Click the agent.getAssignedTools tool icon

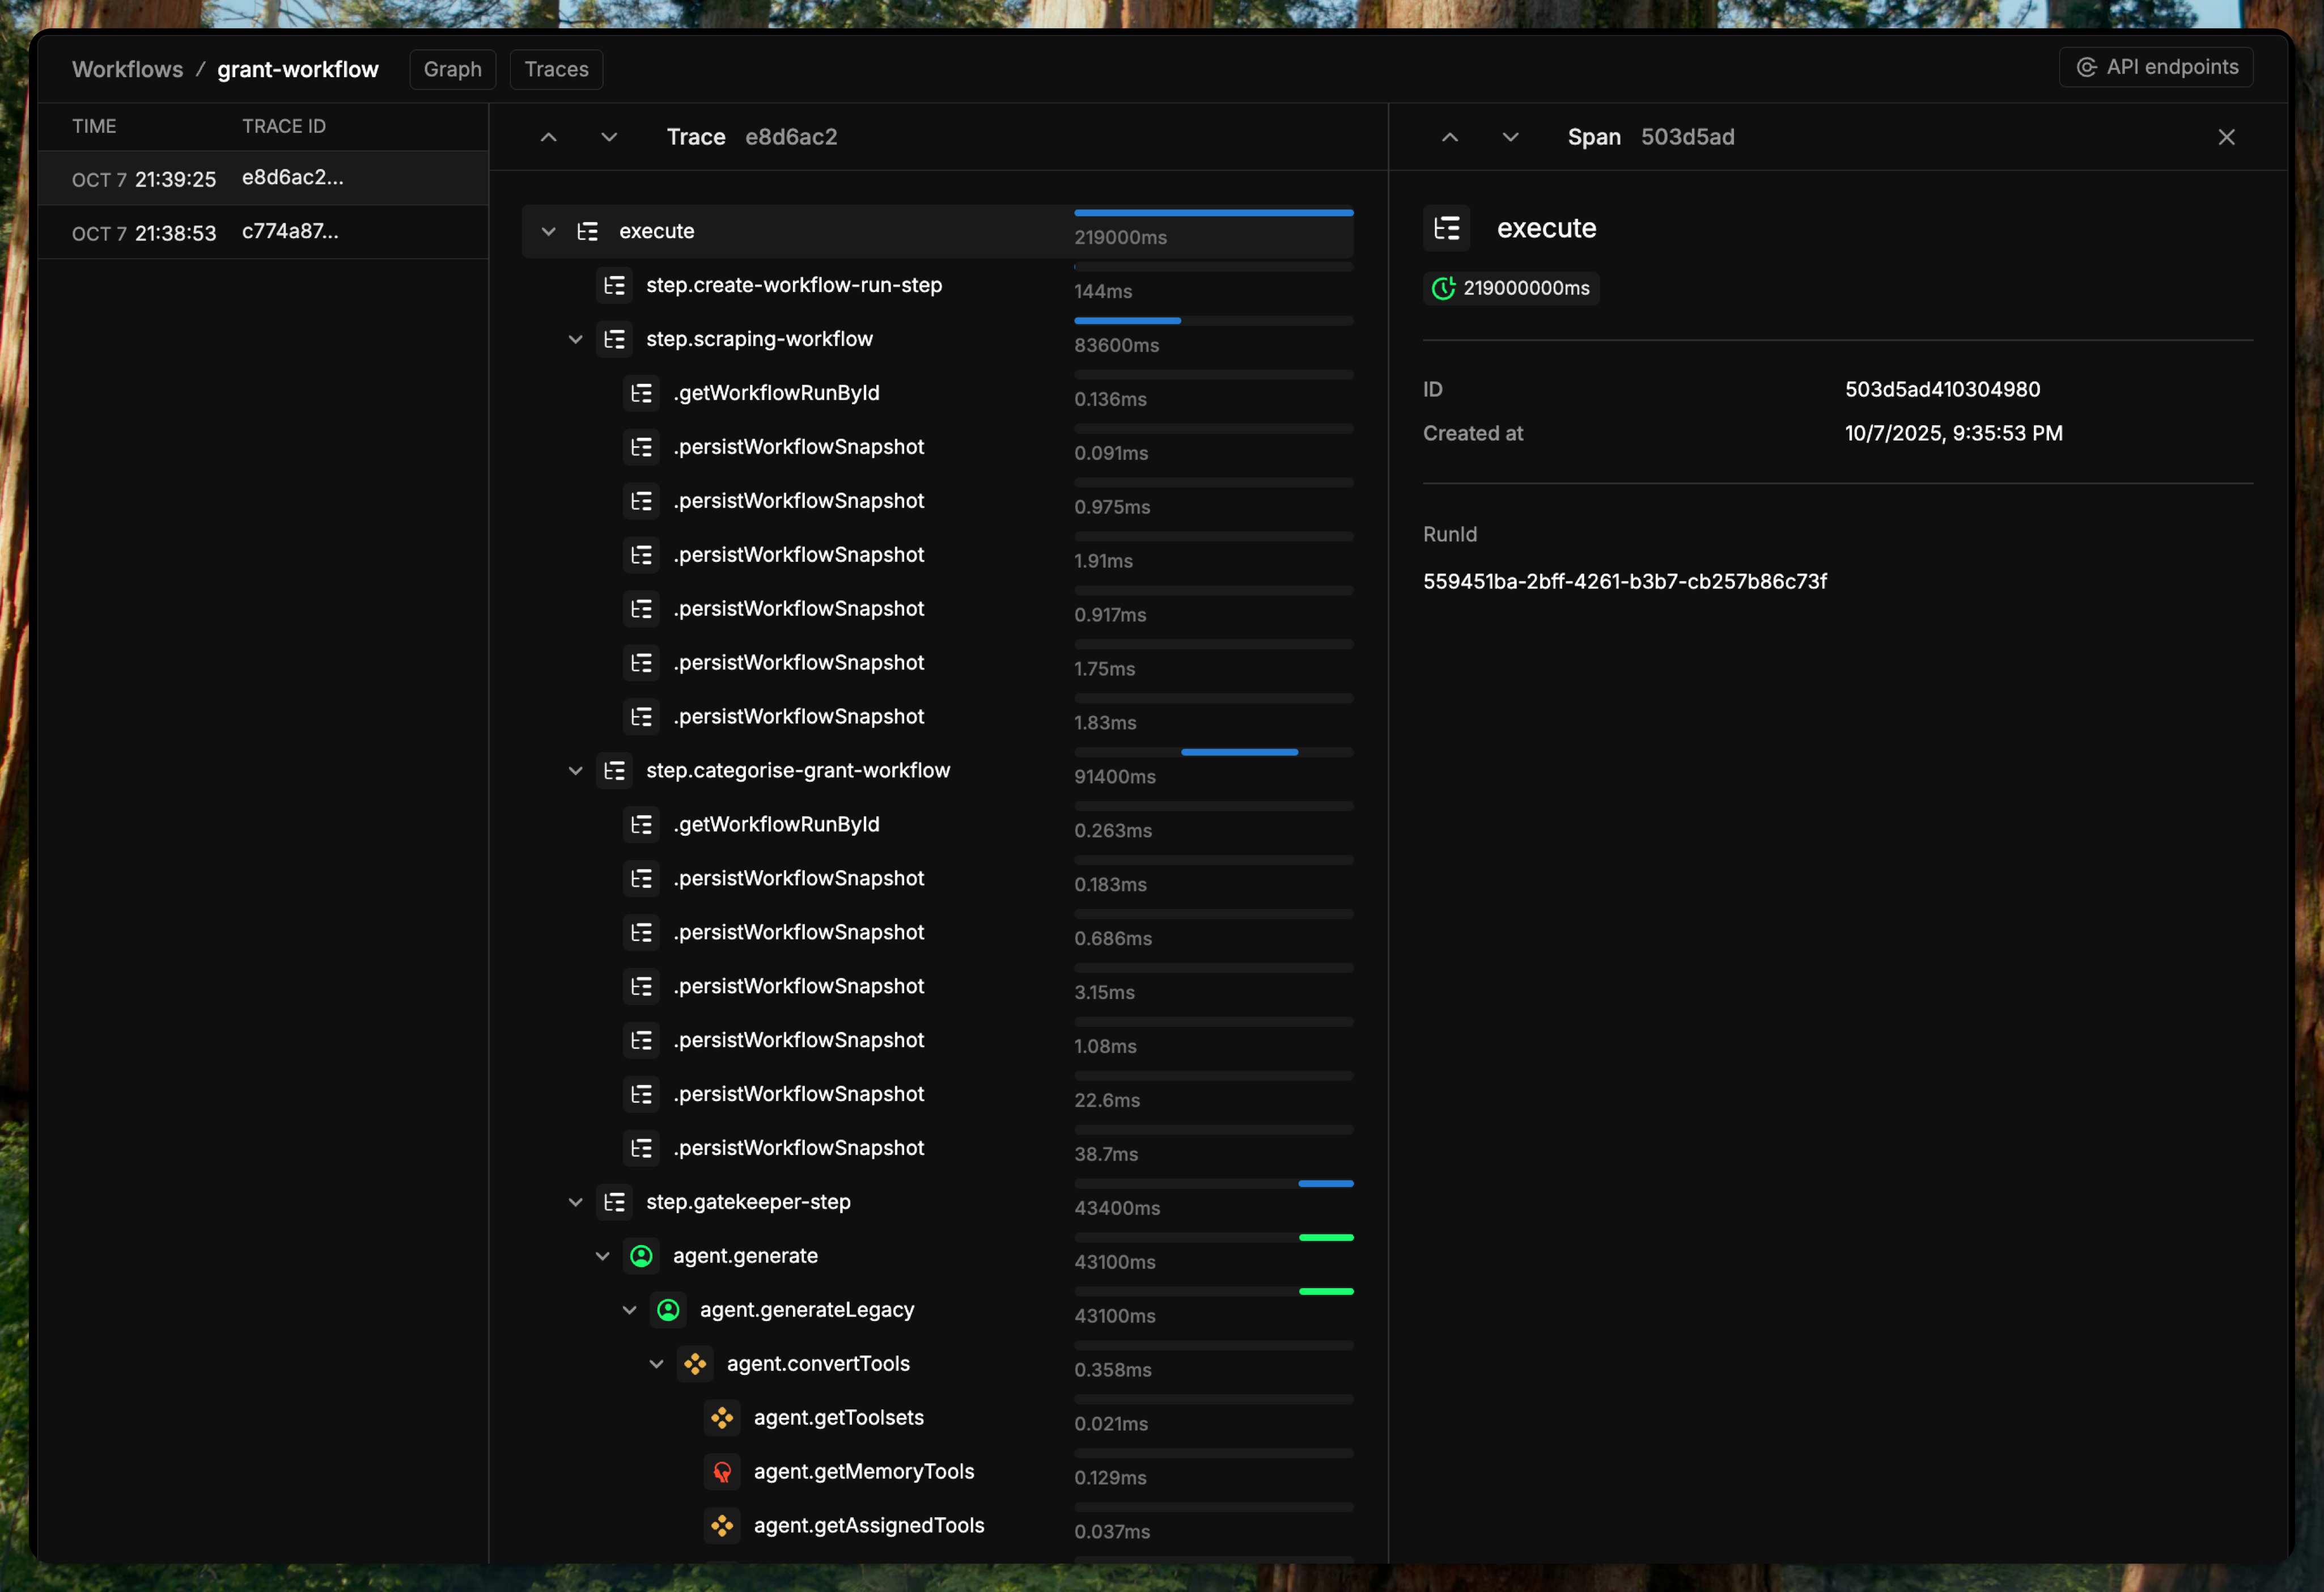(722, 1526)
